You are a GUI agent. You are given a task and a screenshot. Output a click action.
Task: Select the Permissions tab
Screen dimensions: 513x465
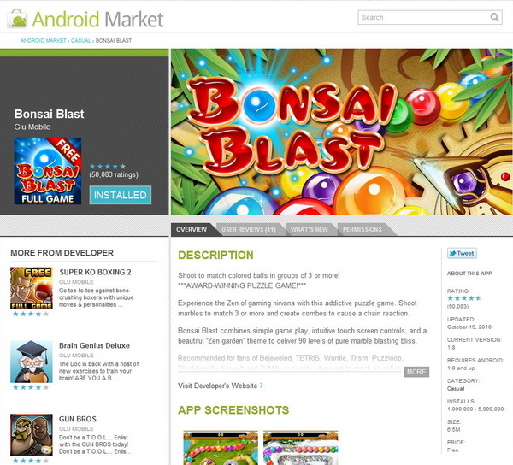(x=363, y=229)
